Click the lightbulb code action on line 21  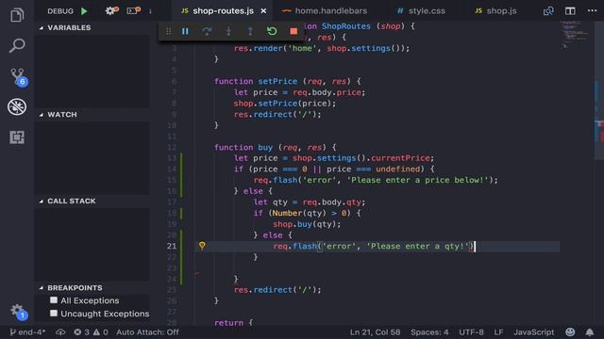pyautogui.click(x=202, y=246)
